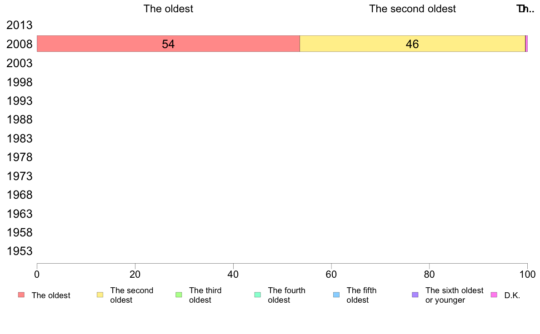Select the 2013 year label
This screenshot has height=334, width=540.
coord(19,25)
